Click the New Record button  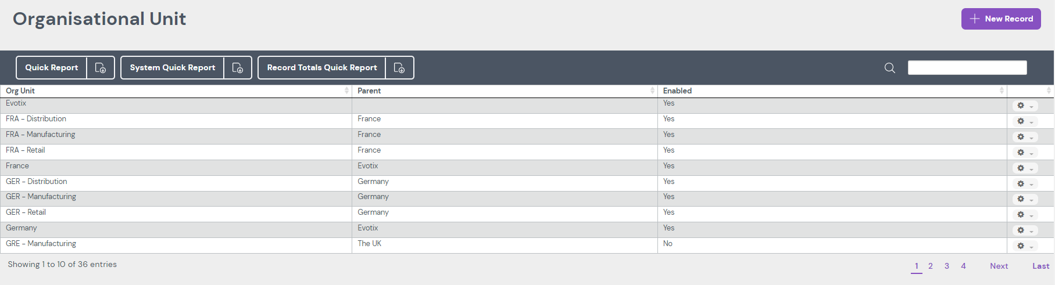(1000, 19)
